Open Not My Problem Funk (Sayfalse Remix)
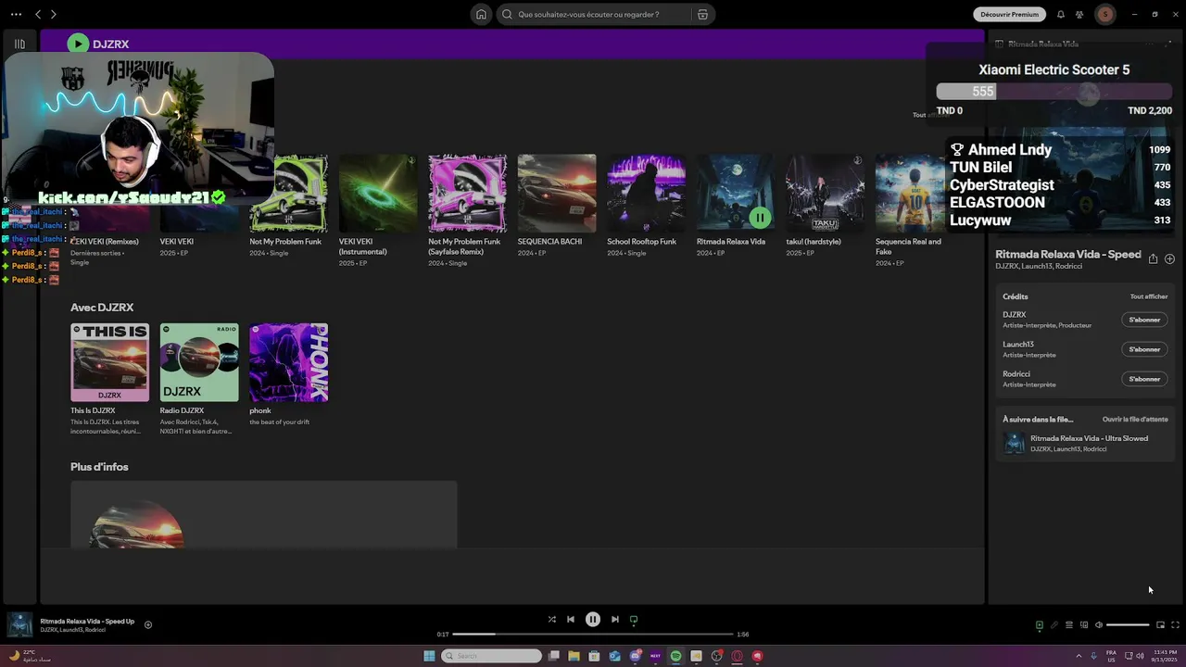Viewport: 1186px width, 667px height. (467, 194)
